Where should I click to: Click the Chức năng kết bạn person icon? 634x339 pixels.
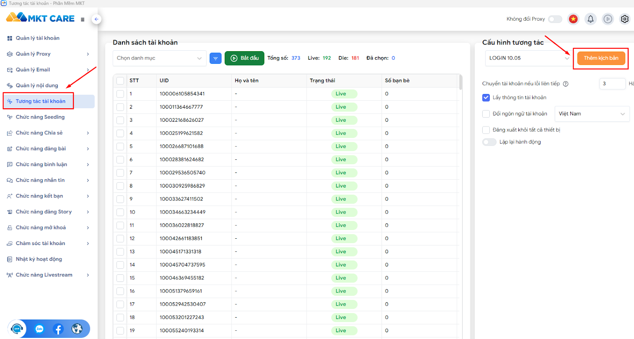[x=10, y=196]
